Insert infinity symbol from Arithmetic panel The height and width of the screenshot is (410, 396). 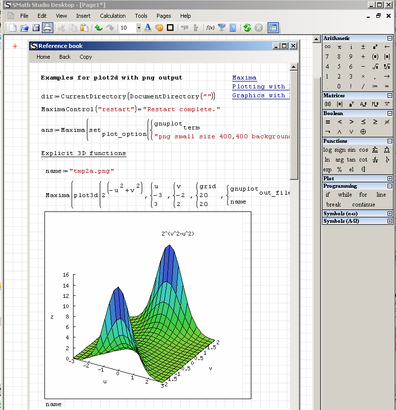[x=327, y=47]
